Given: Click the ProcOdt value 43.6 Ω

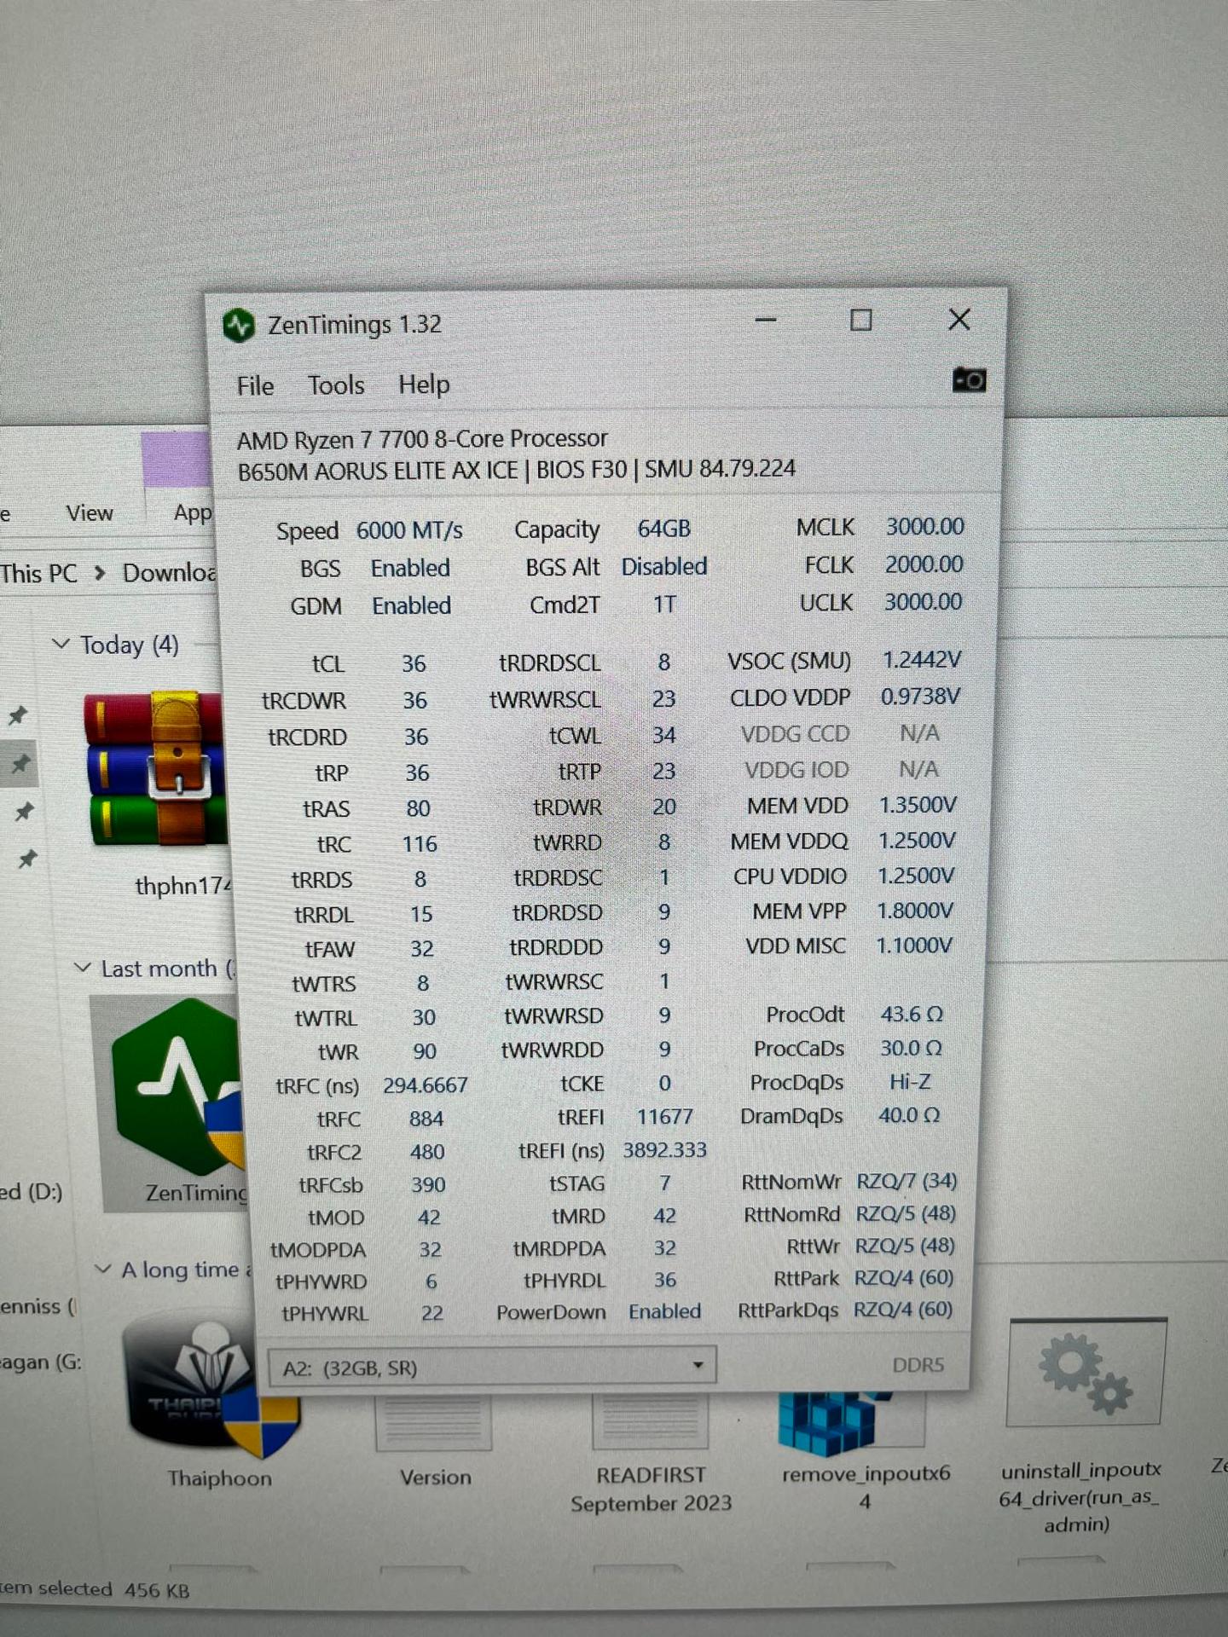Looking at the screenshot, I should tap(912, 1015).
